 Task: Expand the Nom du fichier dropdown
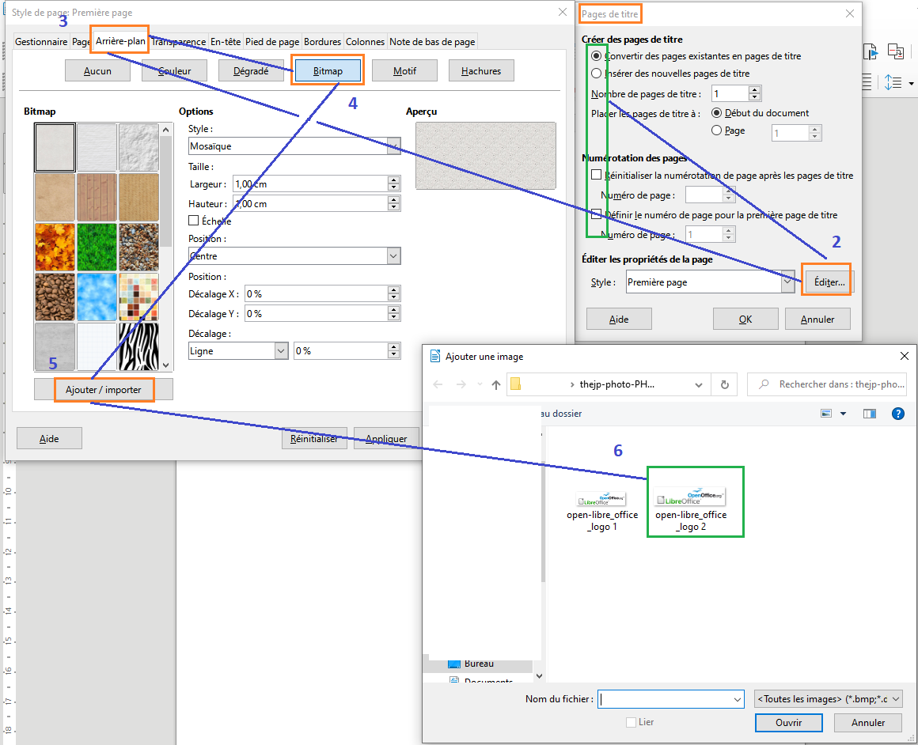click(x=737, y=699)
